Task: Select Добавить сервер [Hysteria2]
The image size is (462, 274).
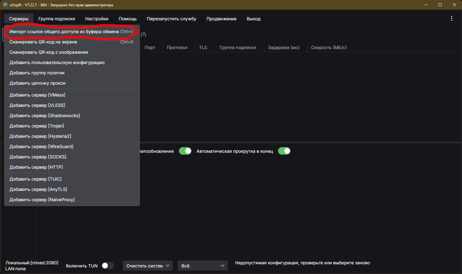Action: coord(72,136)
